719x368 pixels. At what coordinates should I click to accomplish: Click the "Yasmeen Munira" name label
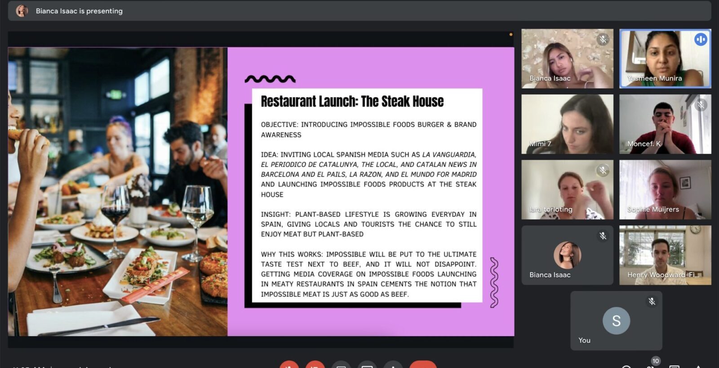(655, 78)
